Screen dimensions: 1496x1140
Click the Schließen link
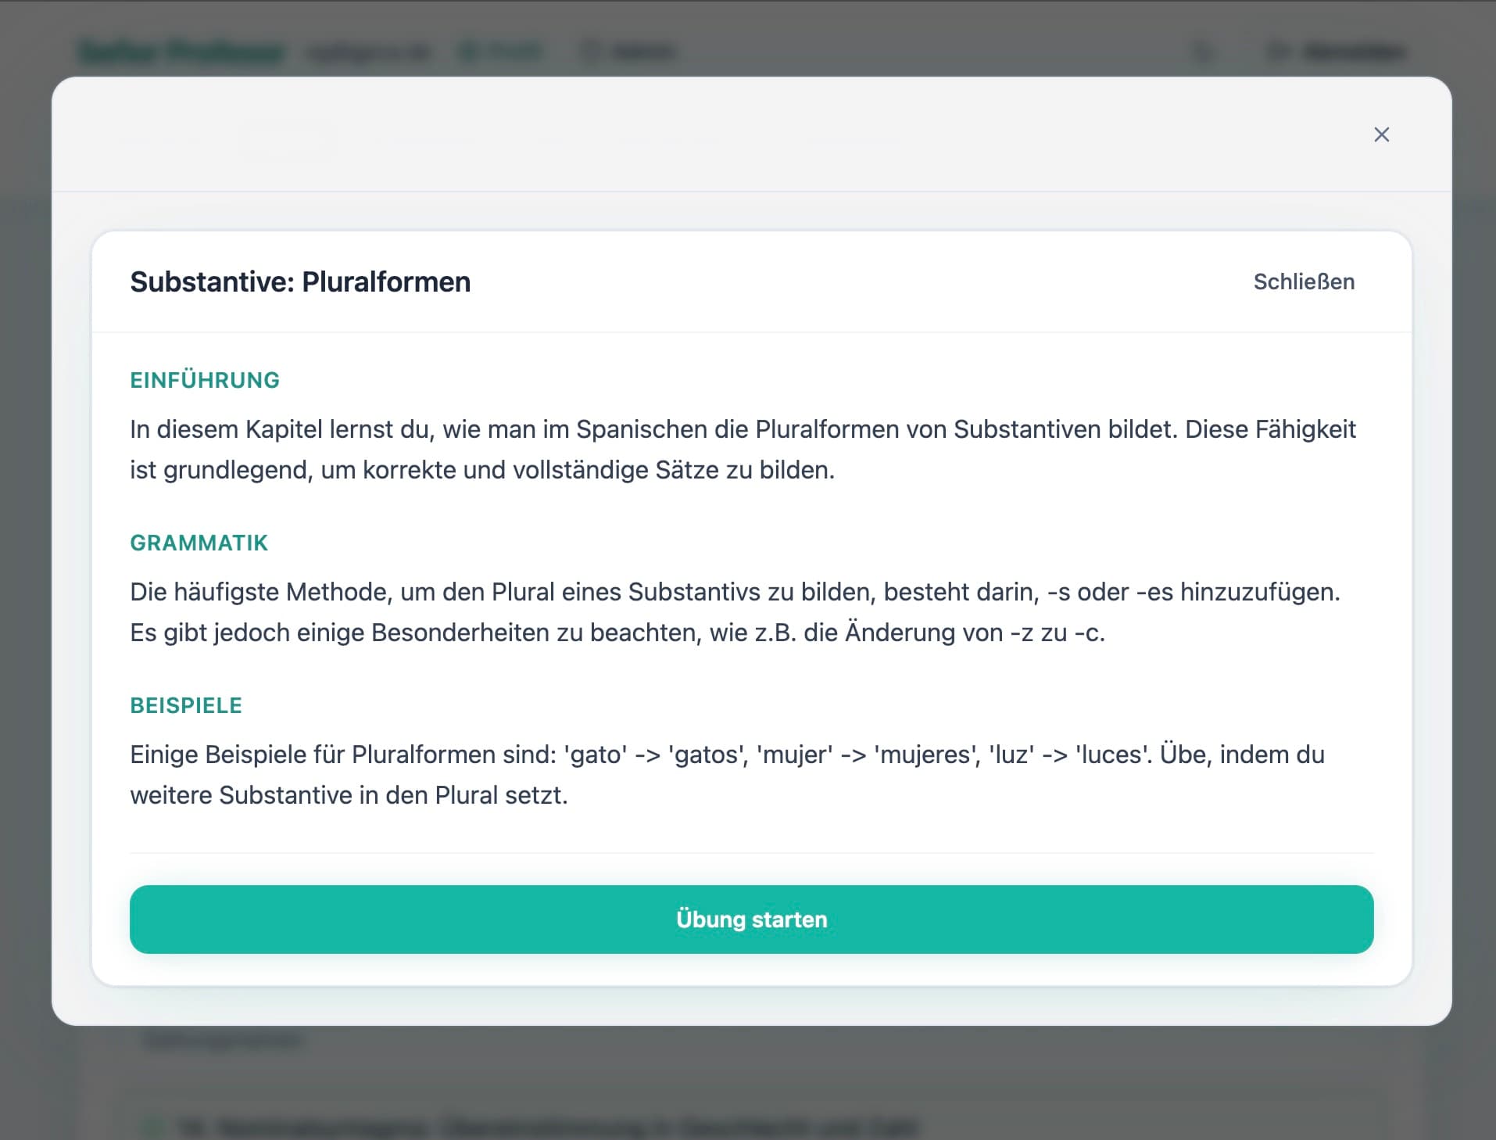[x=1304, y=281]
